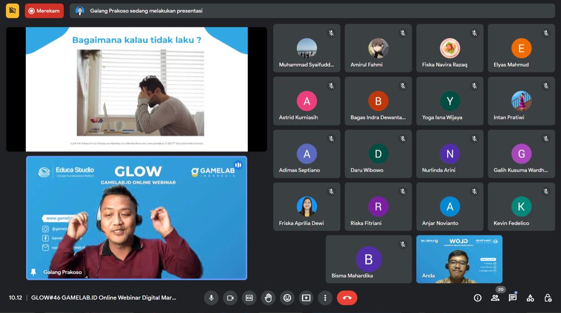The height and width of the screenshot is (313, 561).
Task: Click muted mic icon on Yoga Isna's tile
Action: (x=474, y=86)
